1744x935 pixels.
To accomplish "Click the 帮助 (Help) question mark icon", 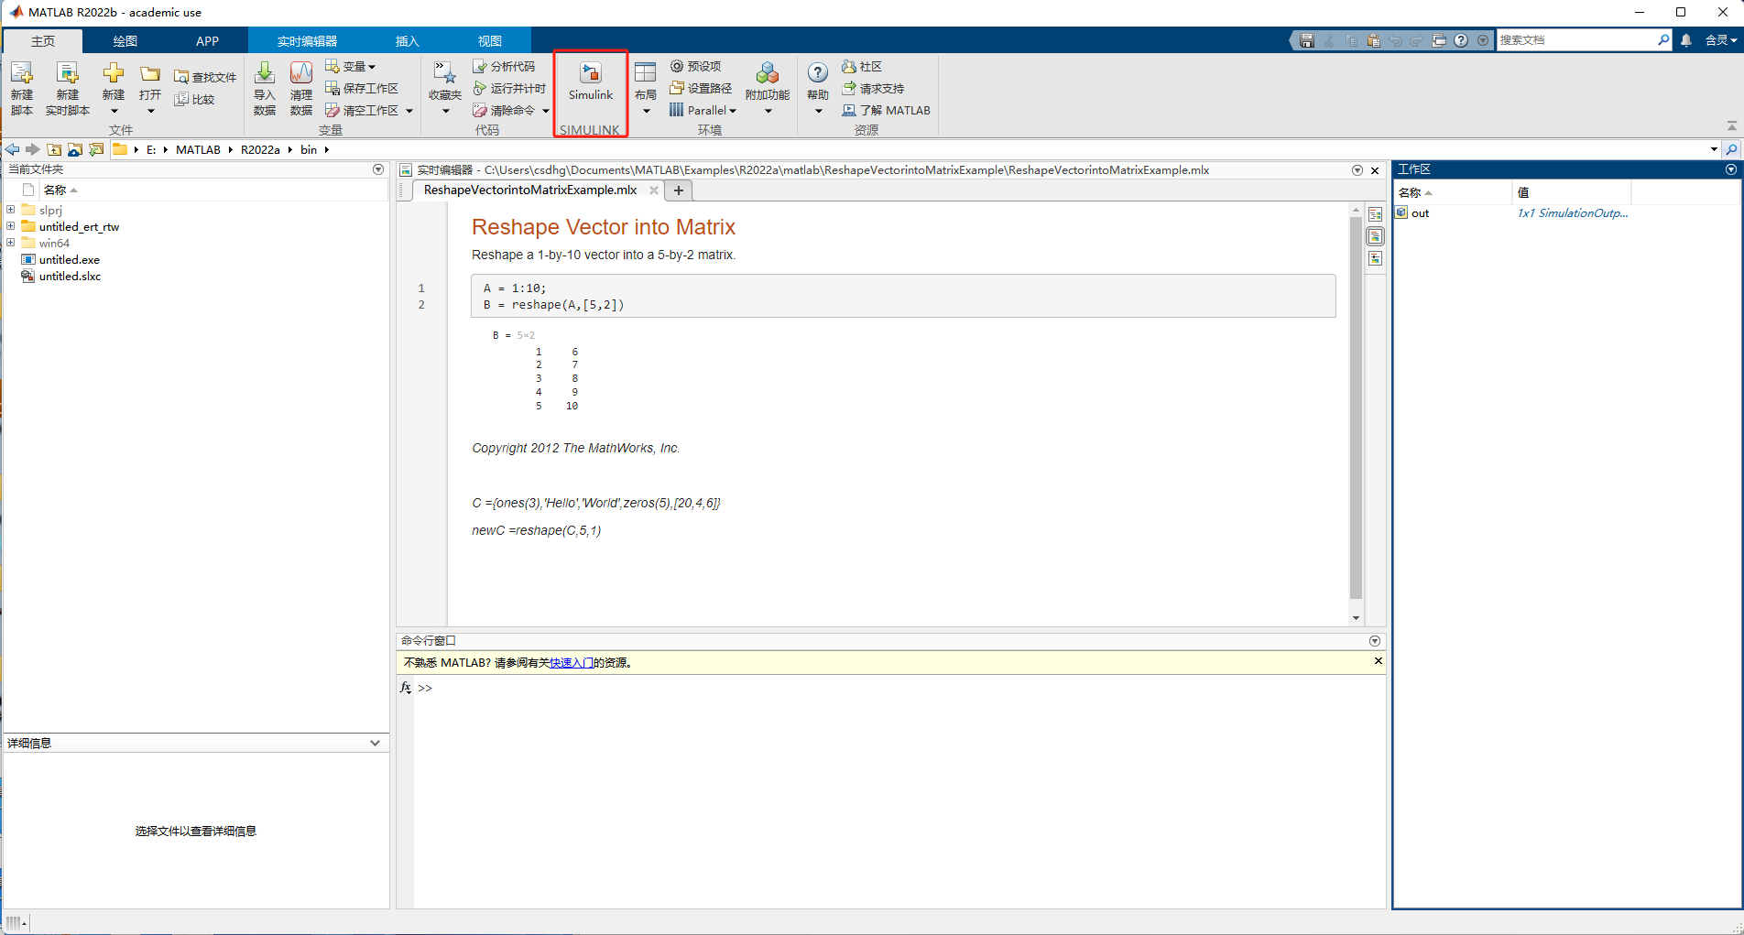I will pos(818,72).
